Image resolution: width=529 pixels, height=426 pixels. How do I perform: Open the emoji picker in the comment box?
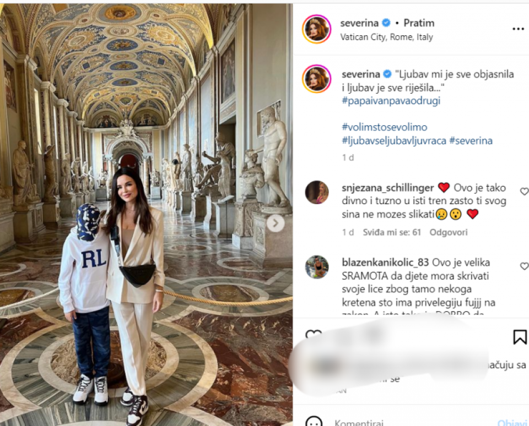click(314, 422)
